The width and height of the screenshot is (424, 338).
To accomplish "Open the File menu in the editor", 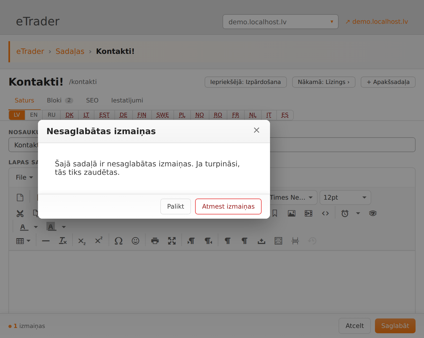I will 24,177.
